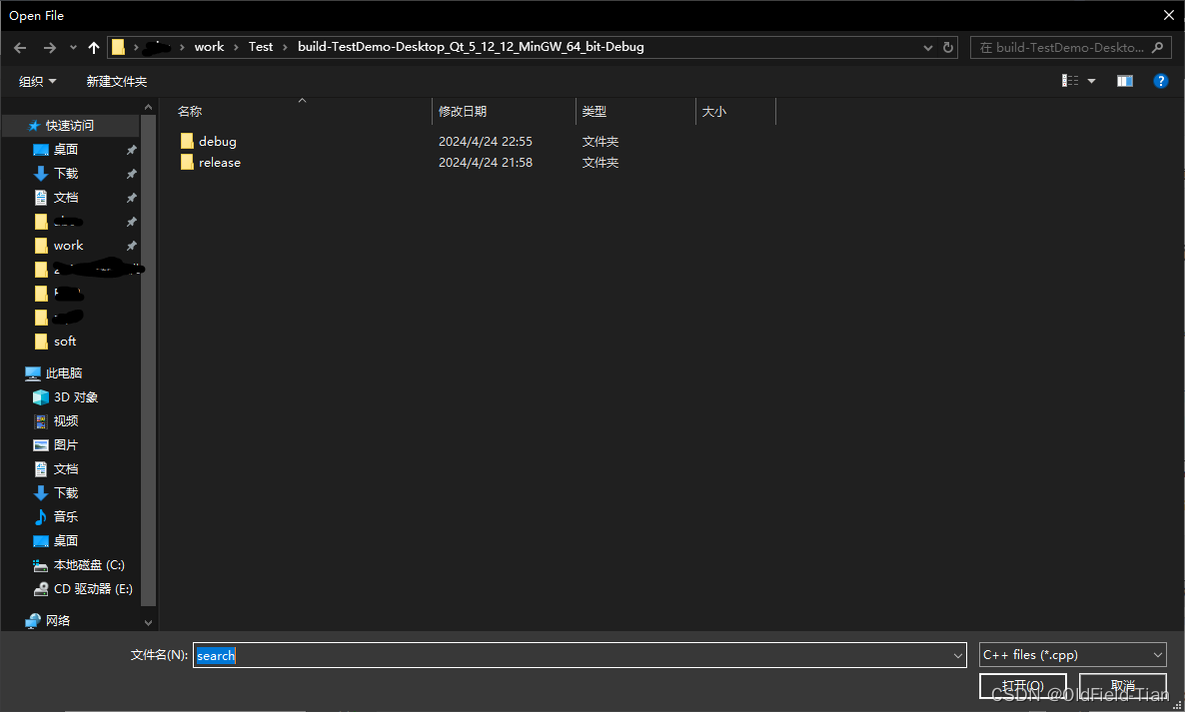
Task: Expand the file name history dropdown
Action: point(958,655)
